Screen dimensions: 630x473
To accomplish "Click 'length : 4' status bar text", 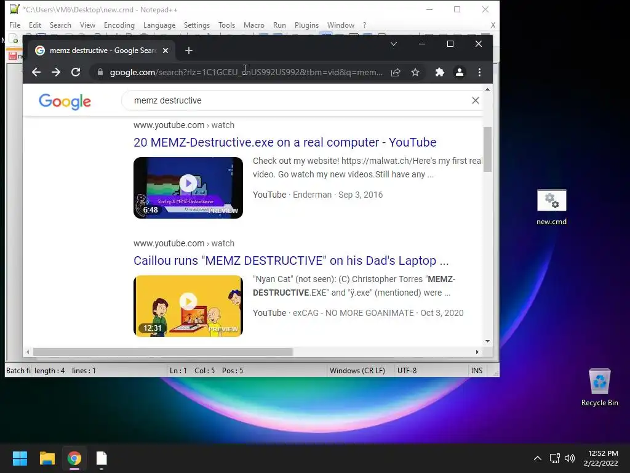I will coord(49,370).
